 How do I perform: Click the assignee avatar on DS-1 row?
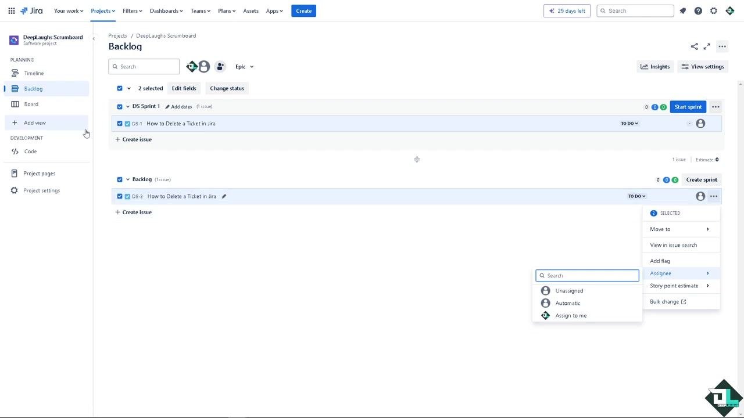(x=700, y=124)
